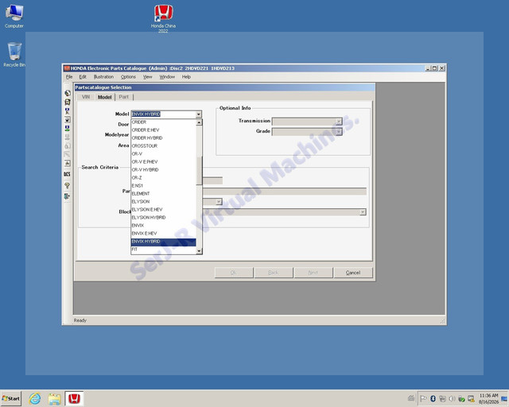Open the Illustration menu
The image size is (509, 407).
pyautogui.click(x=103, y=77)
